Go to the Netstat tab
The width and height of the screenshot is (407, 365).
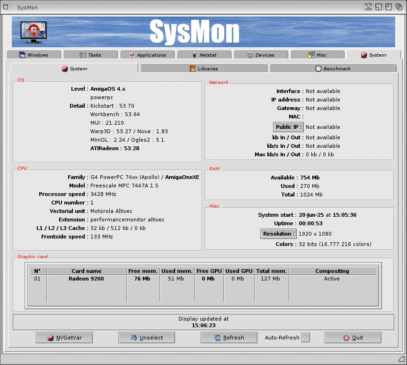[x=204, y=55]
